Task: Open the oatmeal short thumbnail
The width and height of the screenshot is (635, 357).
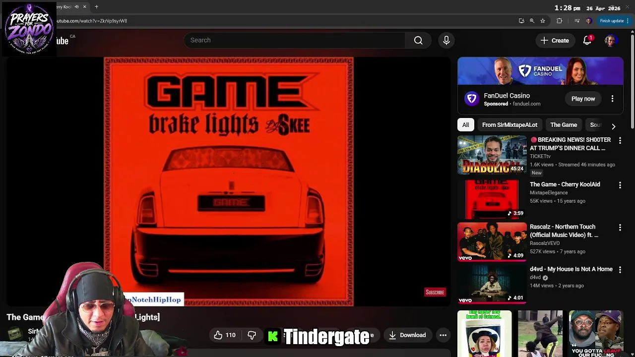Action: click(x=484, y=334)
